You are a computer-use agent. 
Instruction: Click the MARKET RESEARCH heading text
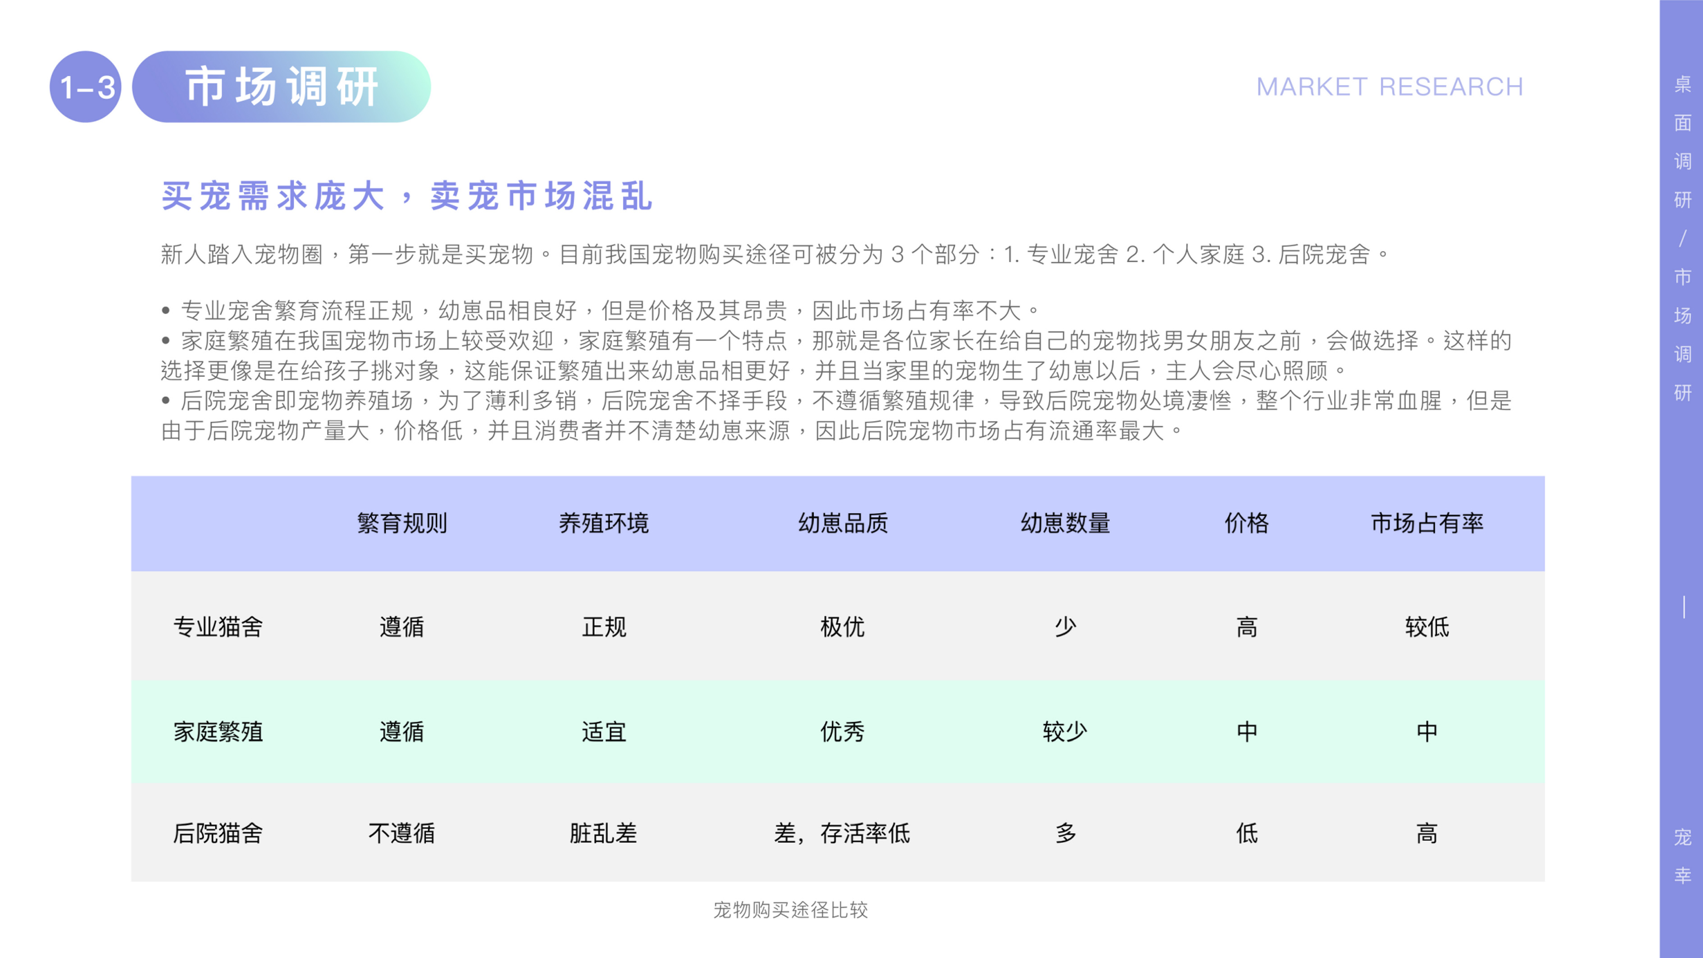tap(1389, 87)
